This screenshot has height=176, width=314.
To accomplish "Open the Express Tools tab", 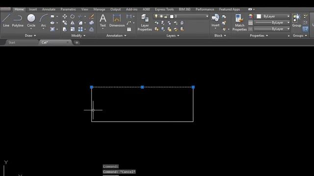I will [x=164, y=9].
